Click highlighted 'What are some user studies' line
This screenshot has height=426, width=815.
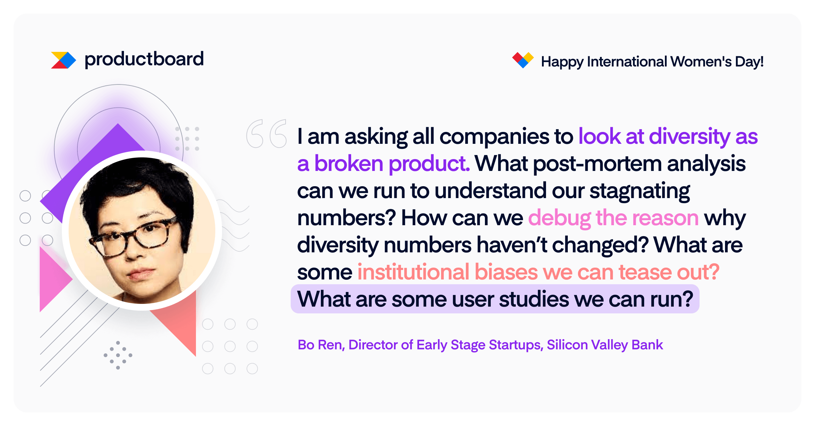pyautogui.click(x=495, y=299)
